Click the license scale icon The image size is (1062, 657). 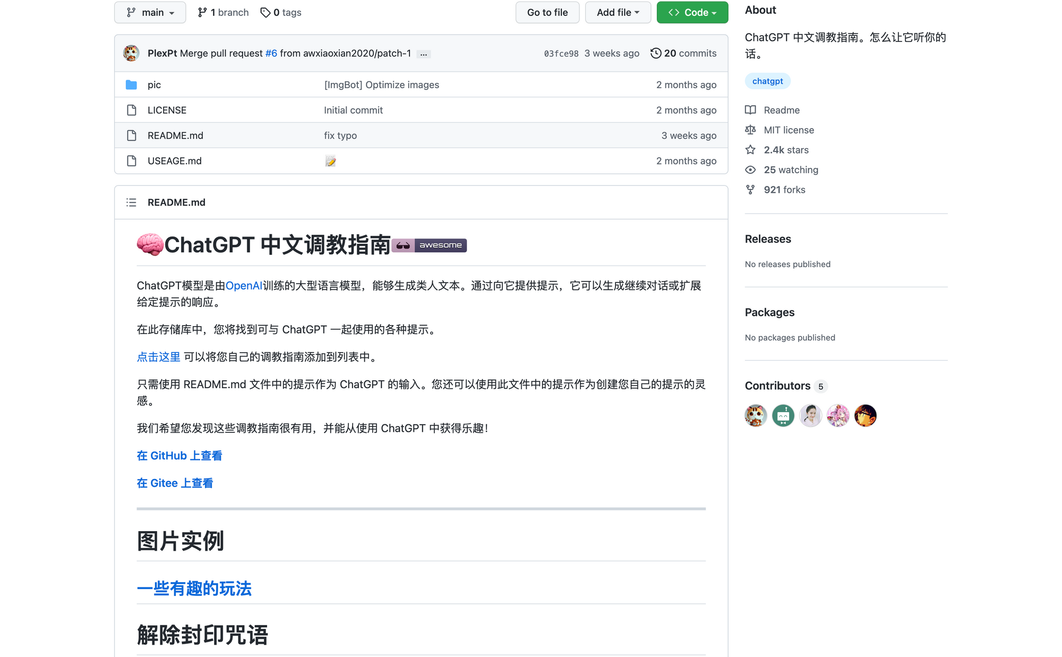(x=750, y=130)
